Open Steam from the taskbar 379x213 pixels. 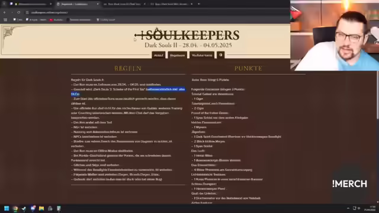pos(24,208)
